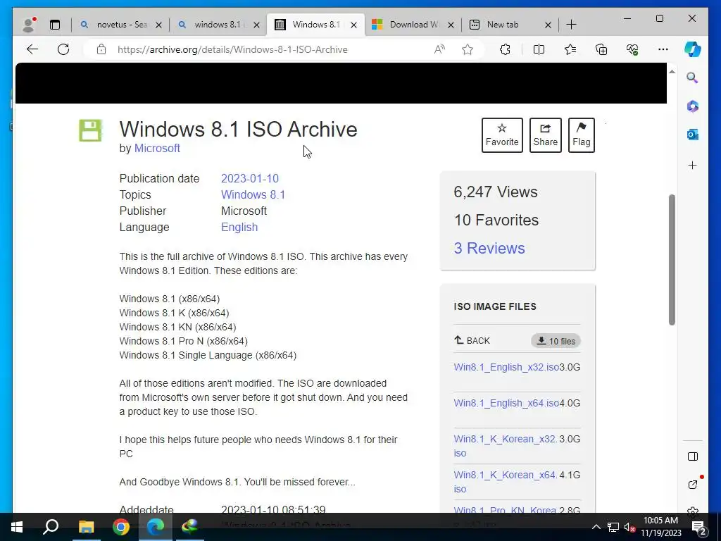The height and width of the screenshot is (541, 721).
Task: Open the new tab plus button
Action: 571,25
